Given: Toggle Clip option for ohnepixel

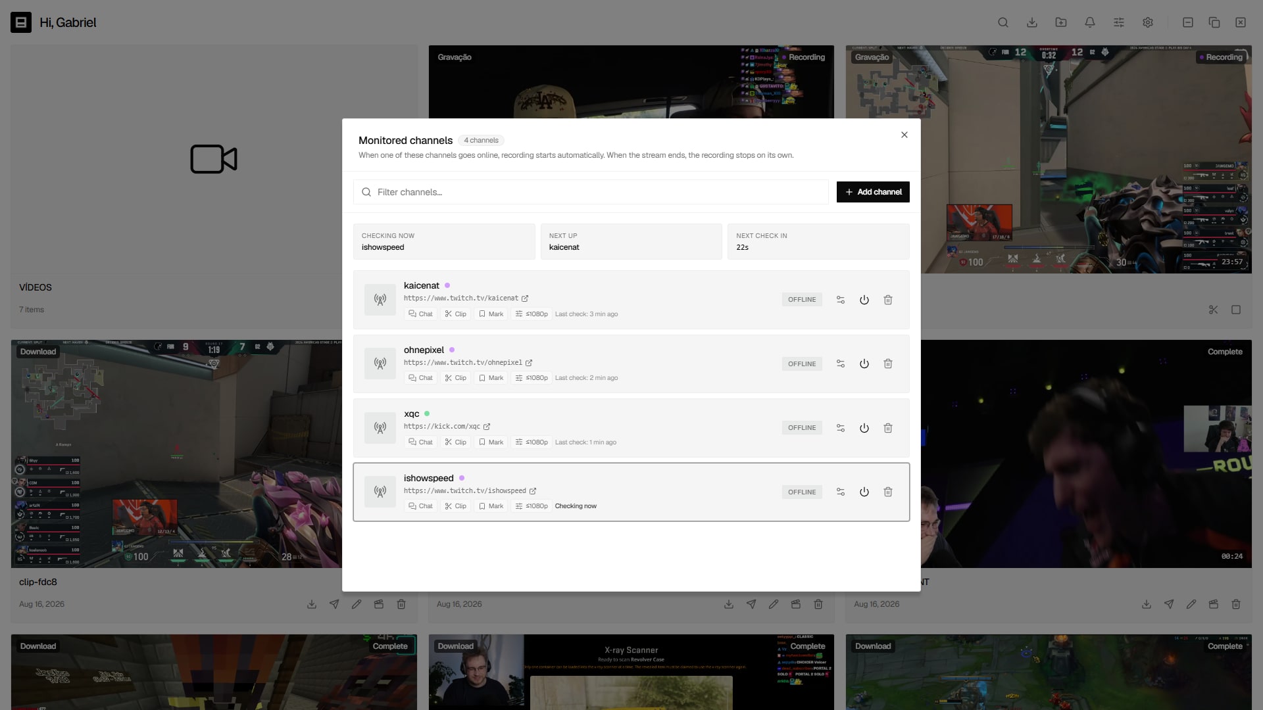Looking at the screenshot, I should click(456, 378).
